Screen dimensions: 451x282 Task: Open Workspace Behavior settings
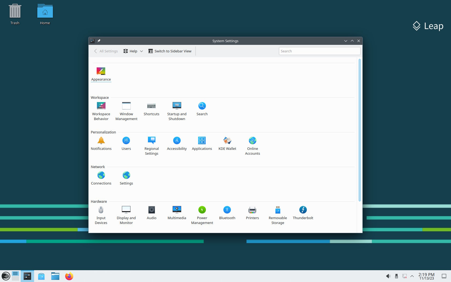tap(101, 111)
